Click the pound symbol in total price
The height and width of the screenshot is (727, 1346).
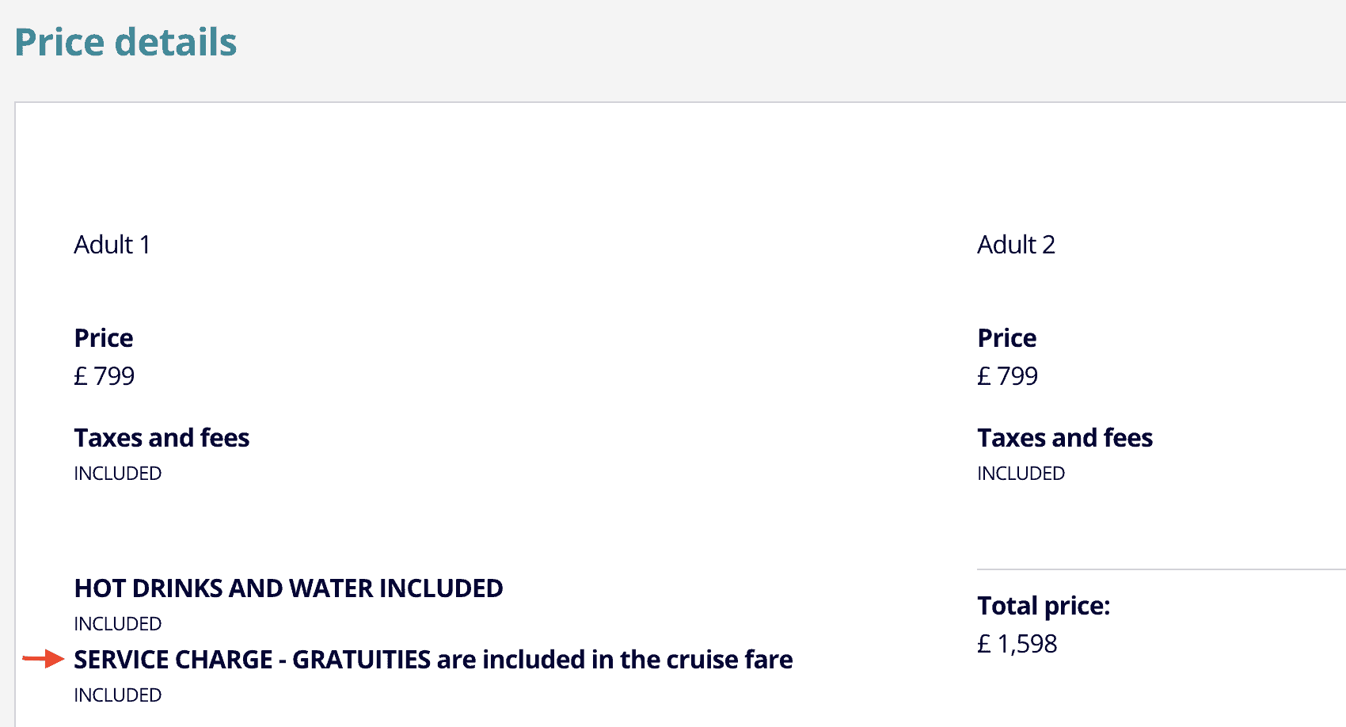point(984,644)
